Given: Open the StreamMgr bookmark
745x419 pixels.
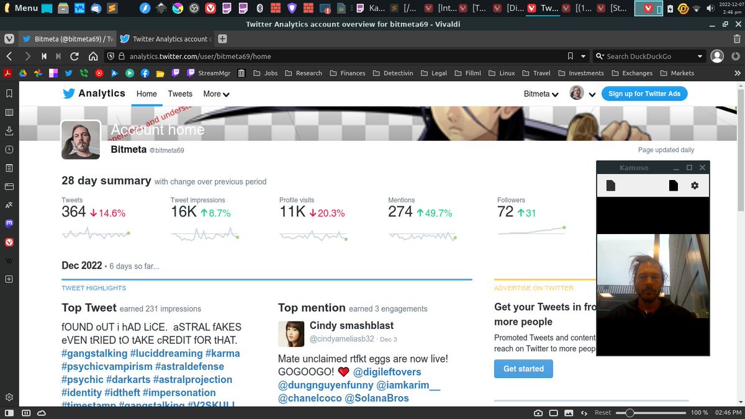Looking at the screenshot, I should pos(209,73).
